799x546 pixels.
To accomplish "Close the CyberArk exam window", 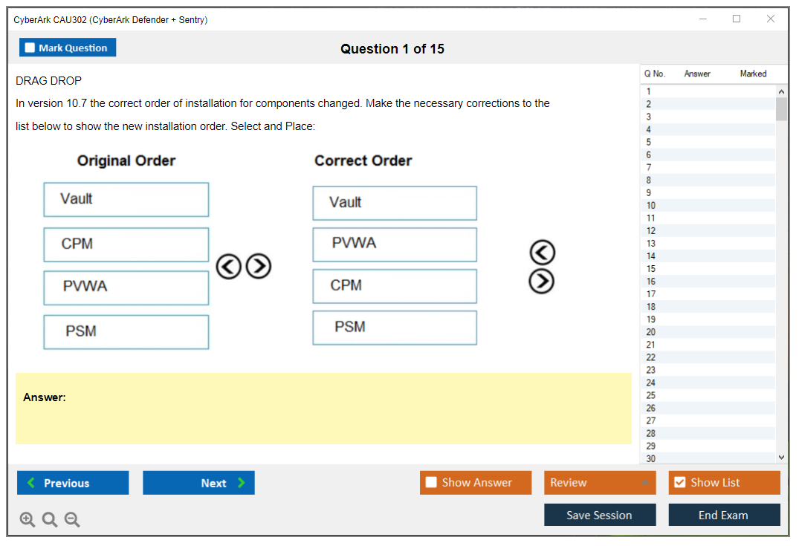I will (x=770, y=19).
